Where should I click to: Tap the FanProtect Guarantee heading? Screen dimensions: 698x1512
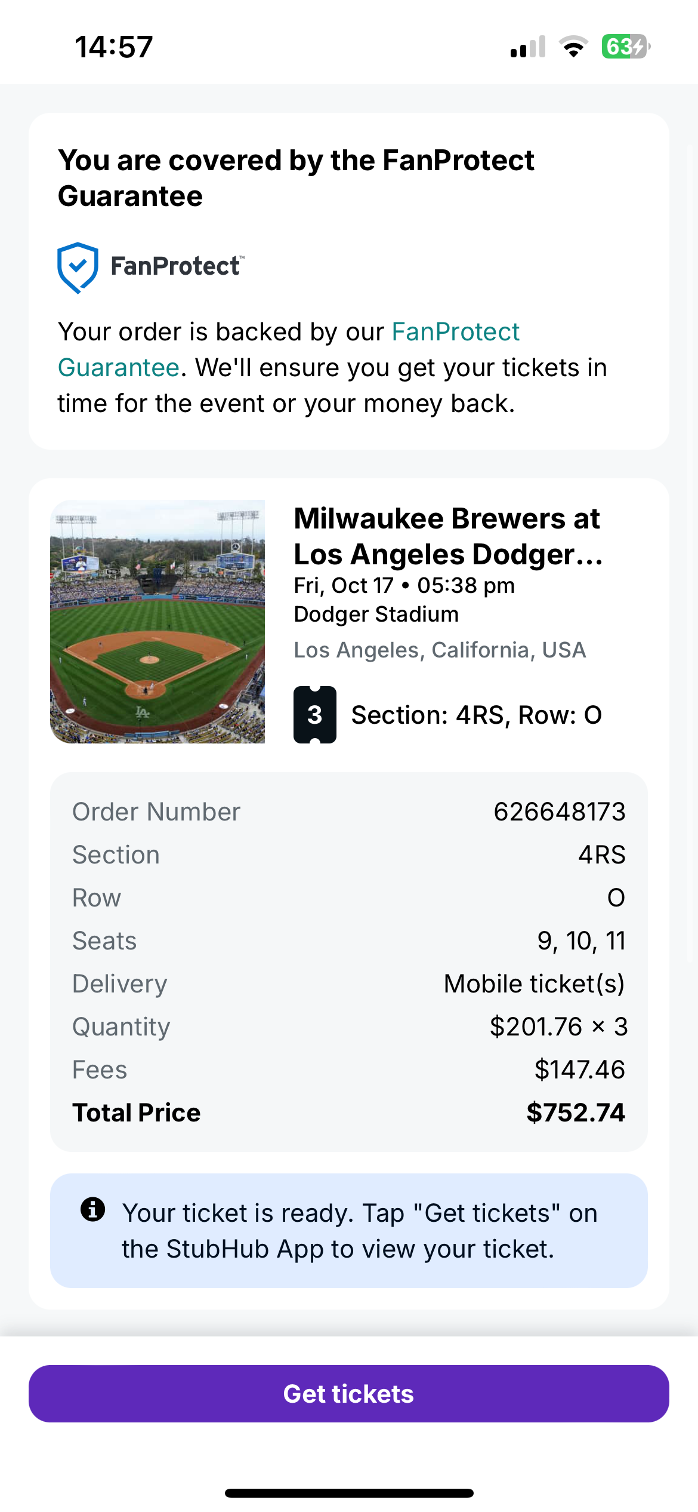tap(296, 178)
